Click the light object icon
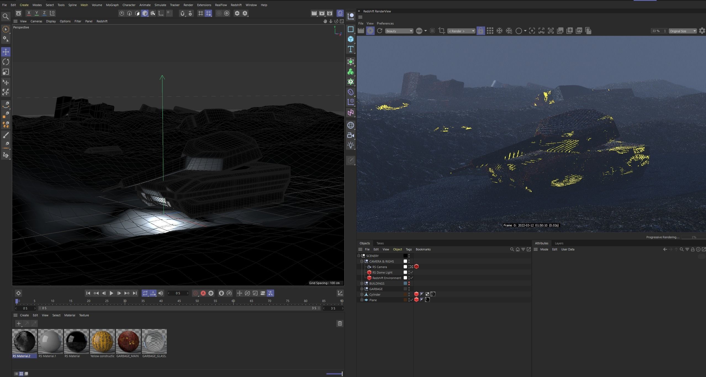706x377 pixels. pyautogui.click(x=351, y=145)
